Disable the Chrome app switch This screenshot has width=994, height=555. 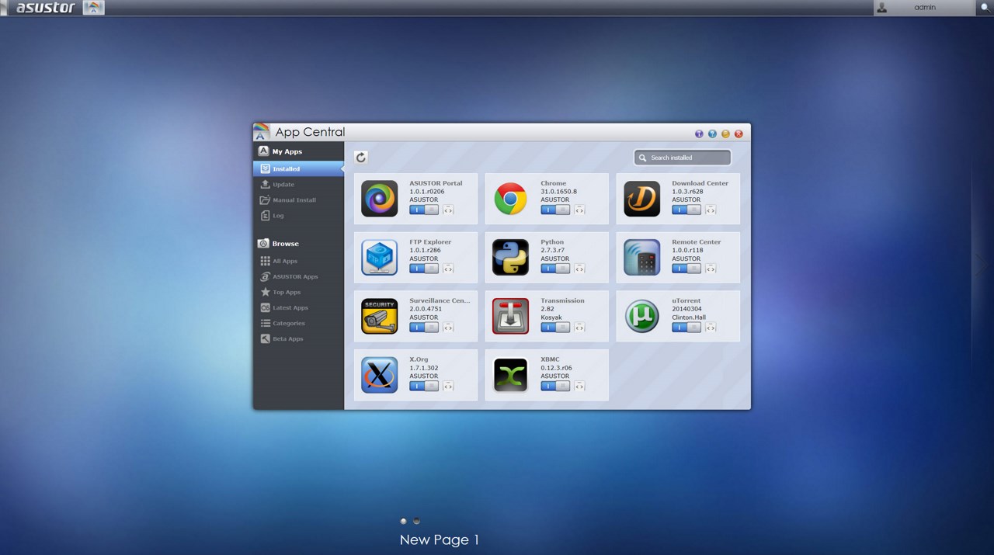pyautogui.click(x=555, y=210)
